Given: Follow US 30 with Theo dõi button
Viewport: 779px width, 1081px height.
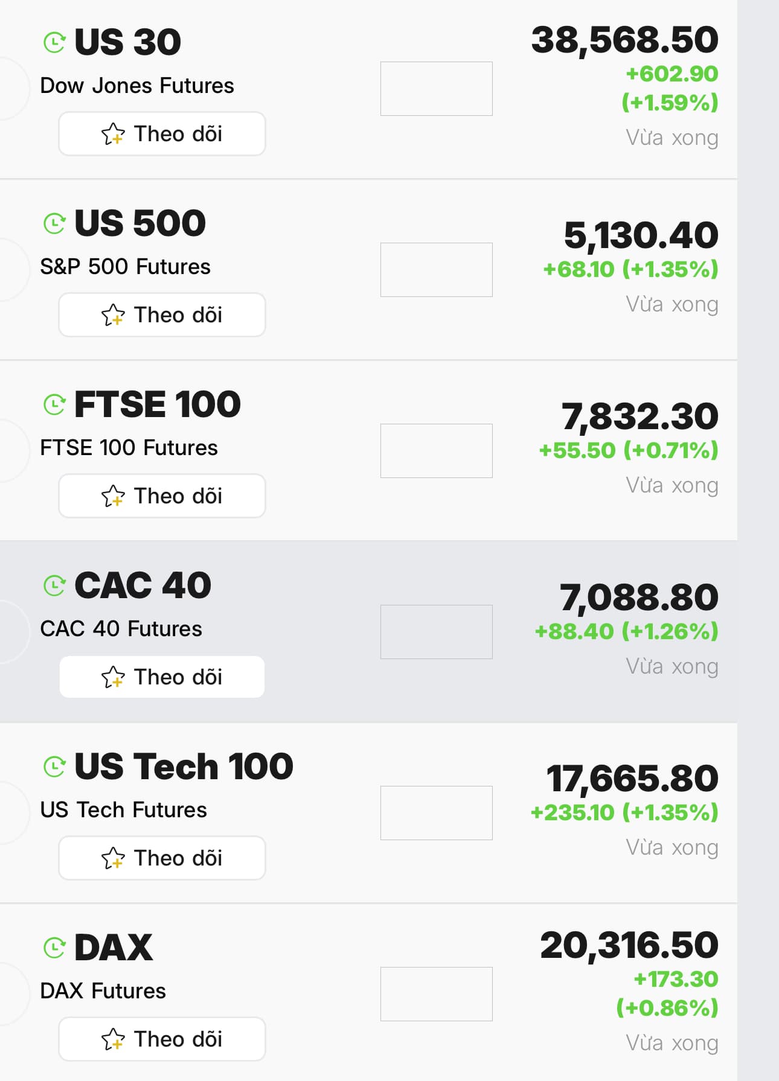Looking at the screenshot, I should (162, 134).
